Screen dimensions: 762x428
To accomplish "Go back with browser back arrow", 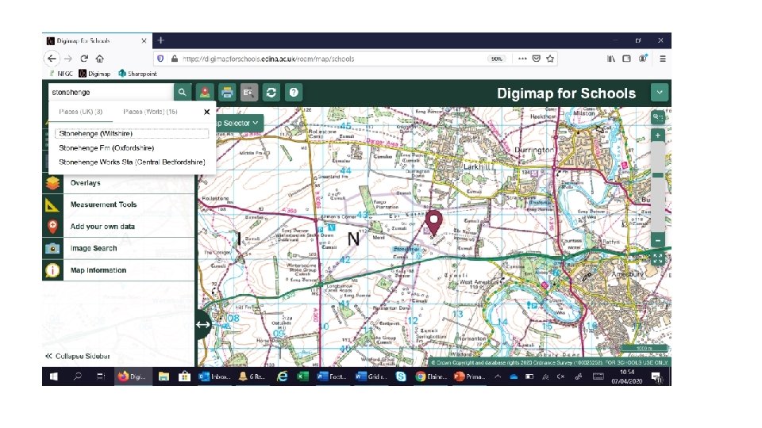I will pos(52,59).
